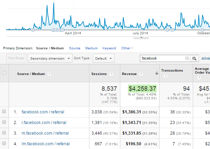Switch primary dimension to Medium
The width and height of the screenshot is (210, 149).
coord(91,48)
